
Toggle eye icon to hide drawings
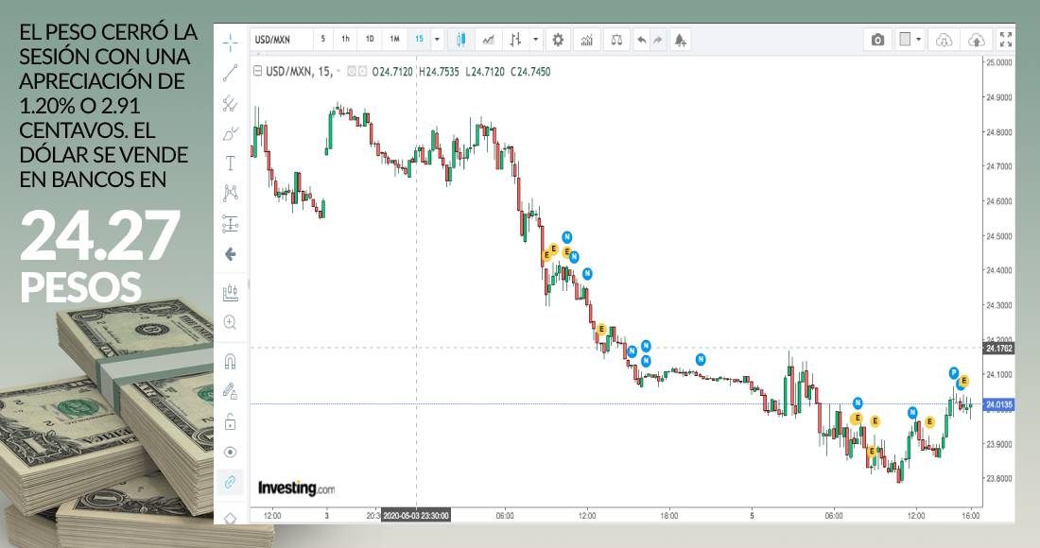(x=230, y=452)
